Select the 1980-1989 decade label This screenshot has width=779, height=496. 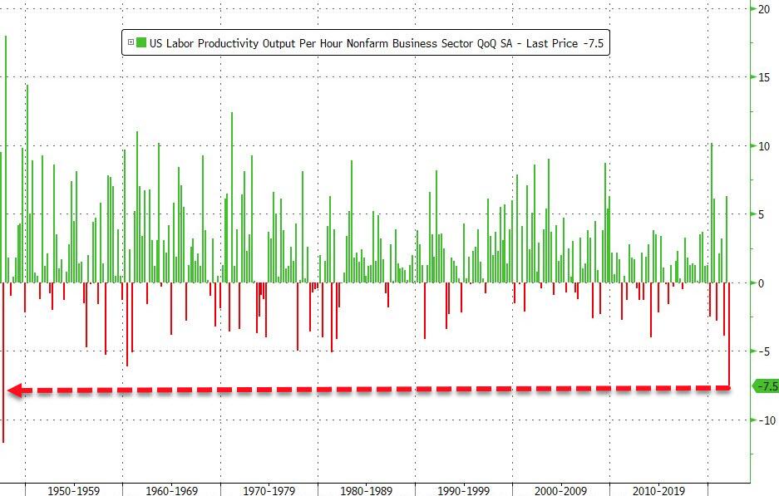[x=366, y=490]
